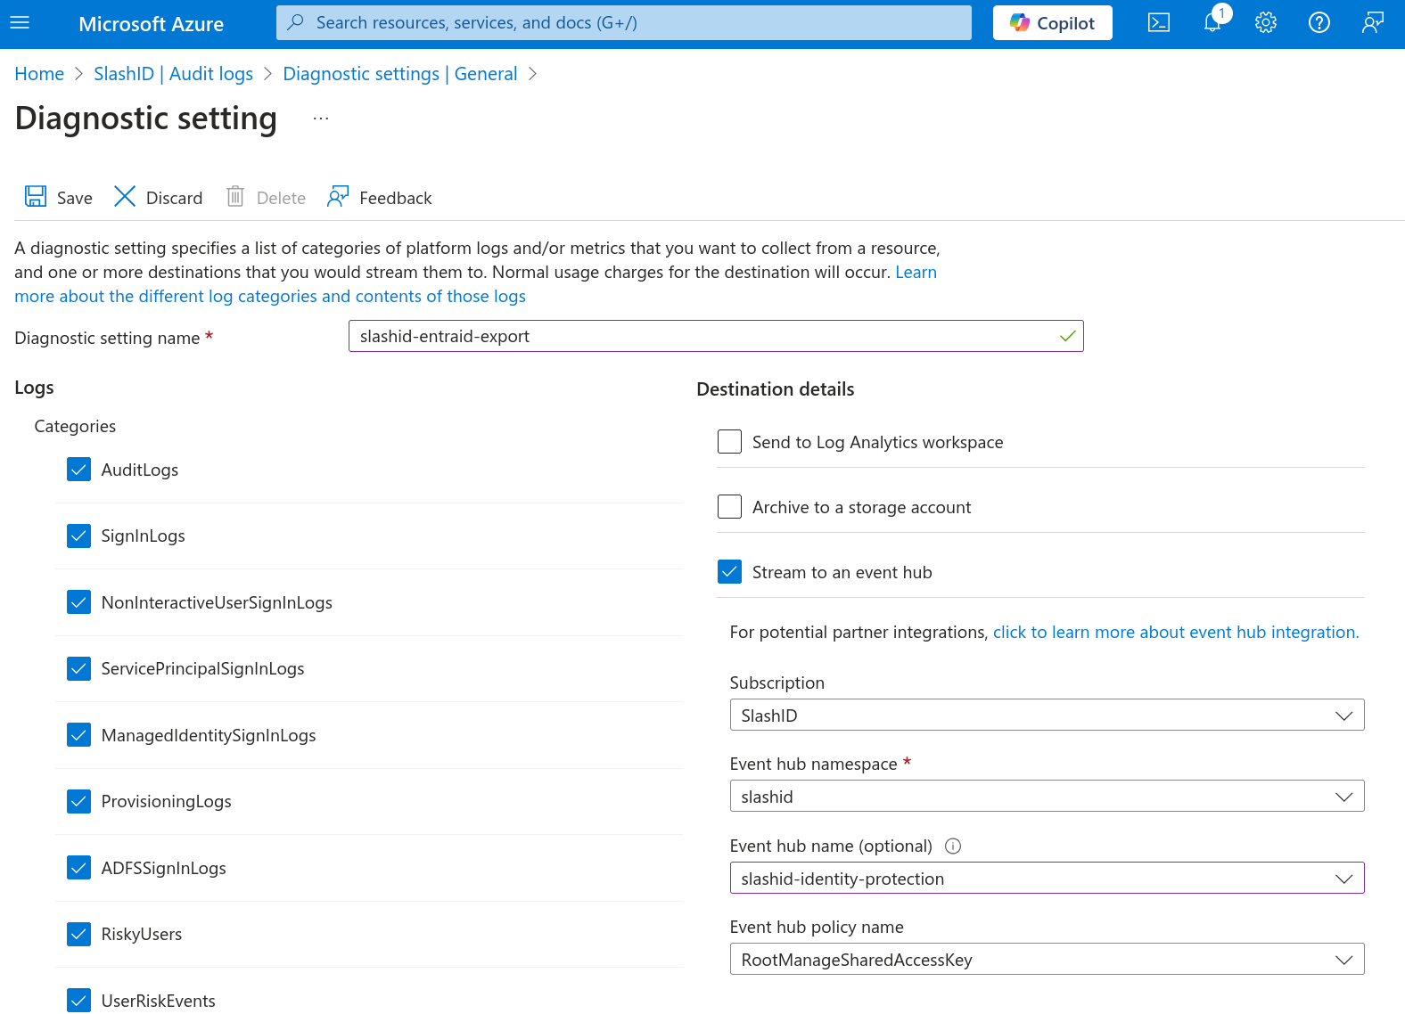Open the Event hub name dropdown
Screen dimensions: 1405x1014
(x=1047, y=879)
